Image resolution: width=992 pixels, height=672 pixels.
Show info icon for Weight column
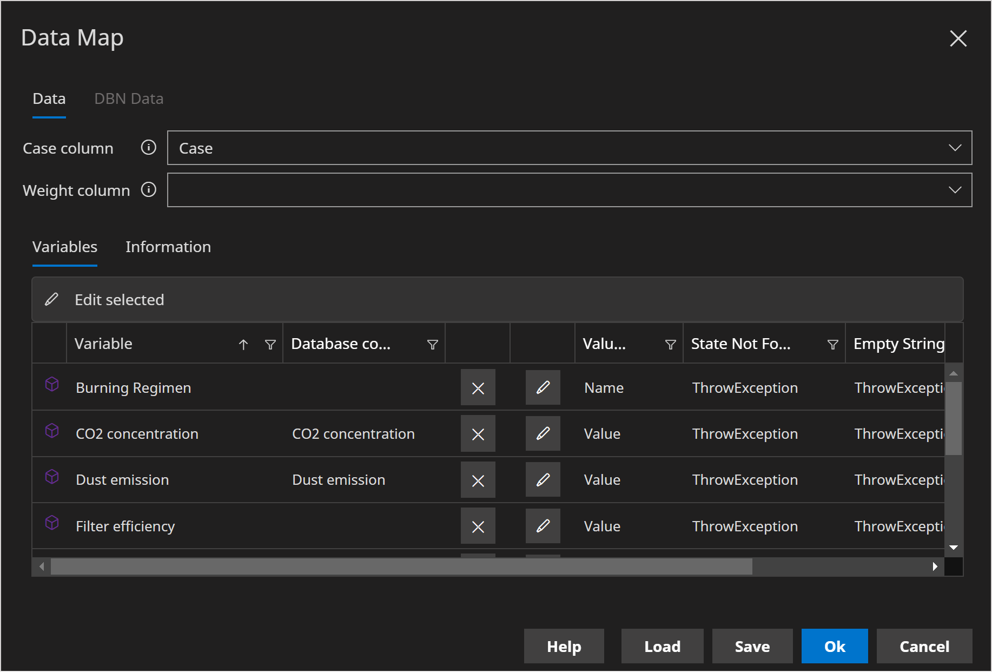coord(149,190)
